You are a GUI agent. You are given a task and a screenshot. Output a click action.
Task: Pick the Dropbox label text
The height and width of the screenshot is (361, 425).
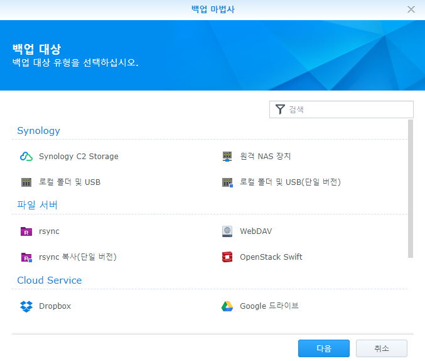pos(55,306)
